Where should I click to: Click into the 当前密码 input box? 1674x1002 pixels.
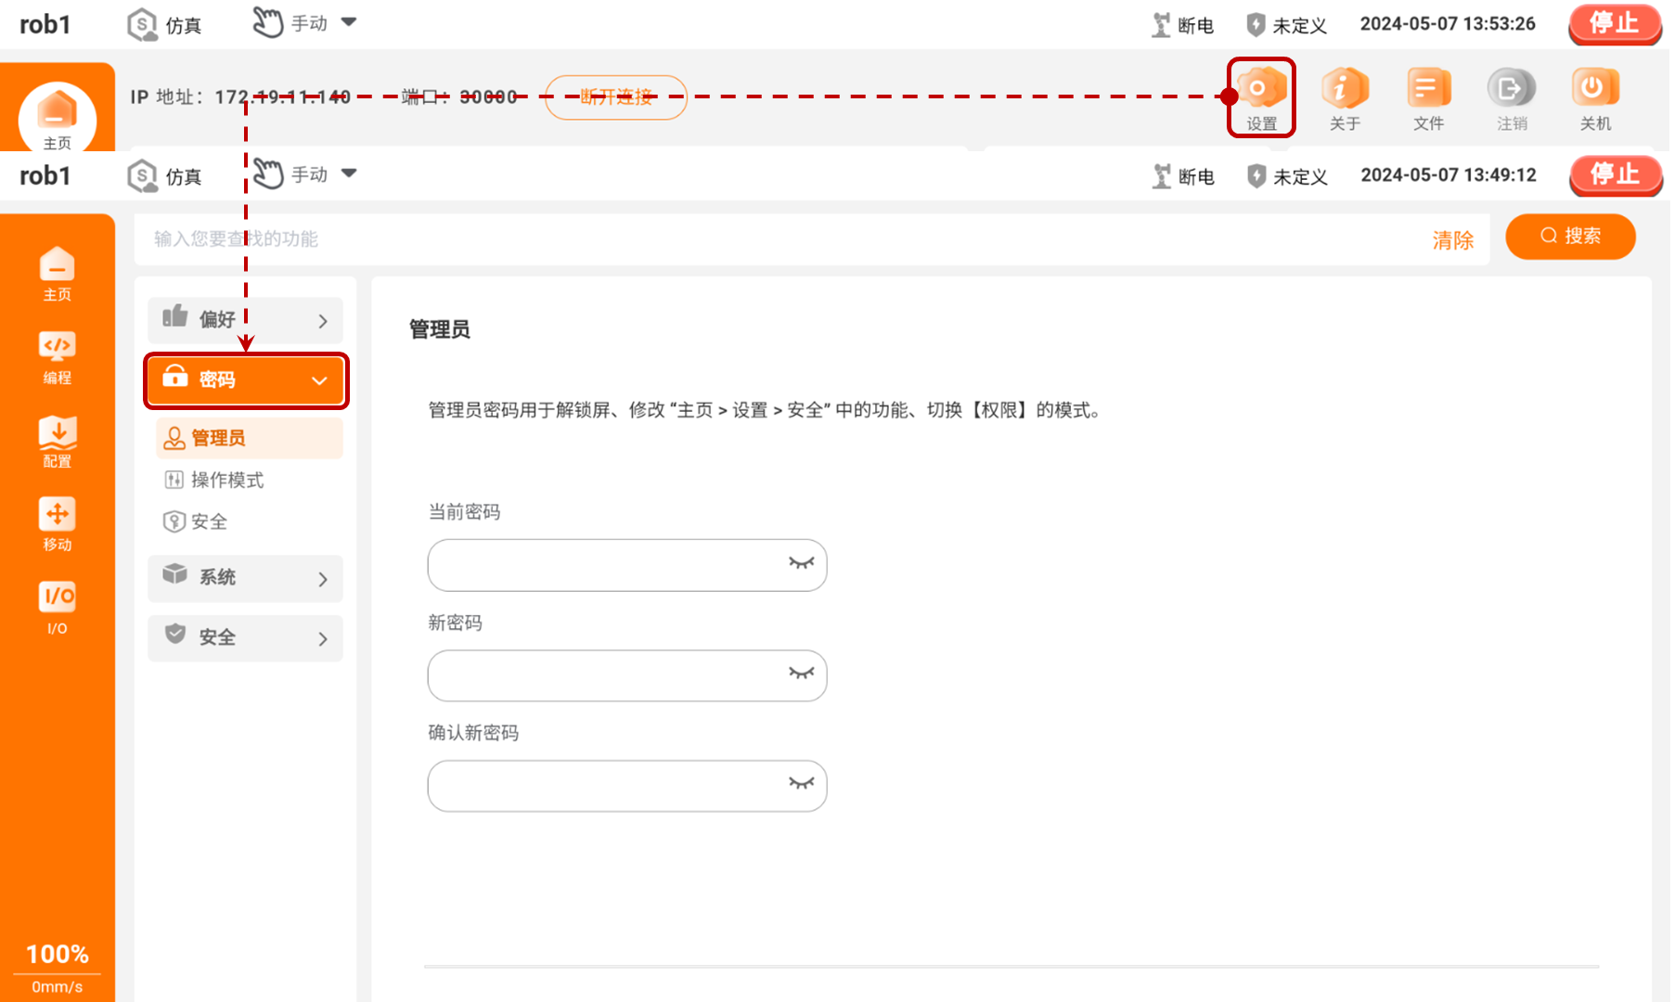(627, 565)
